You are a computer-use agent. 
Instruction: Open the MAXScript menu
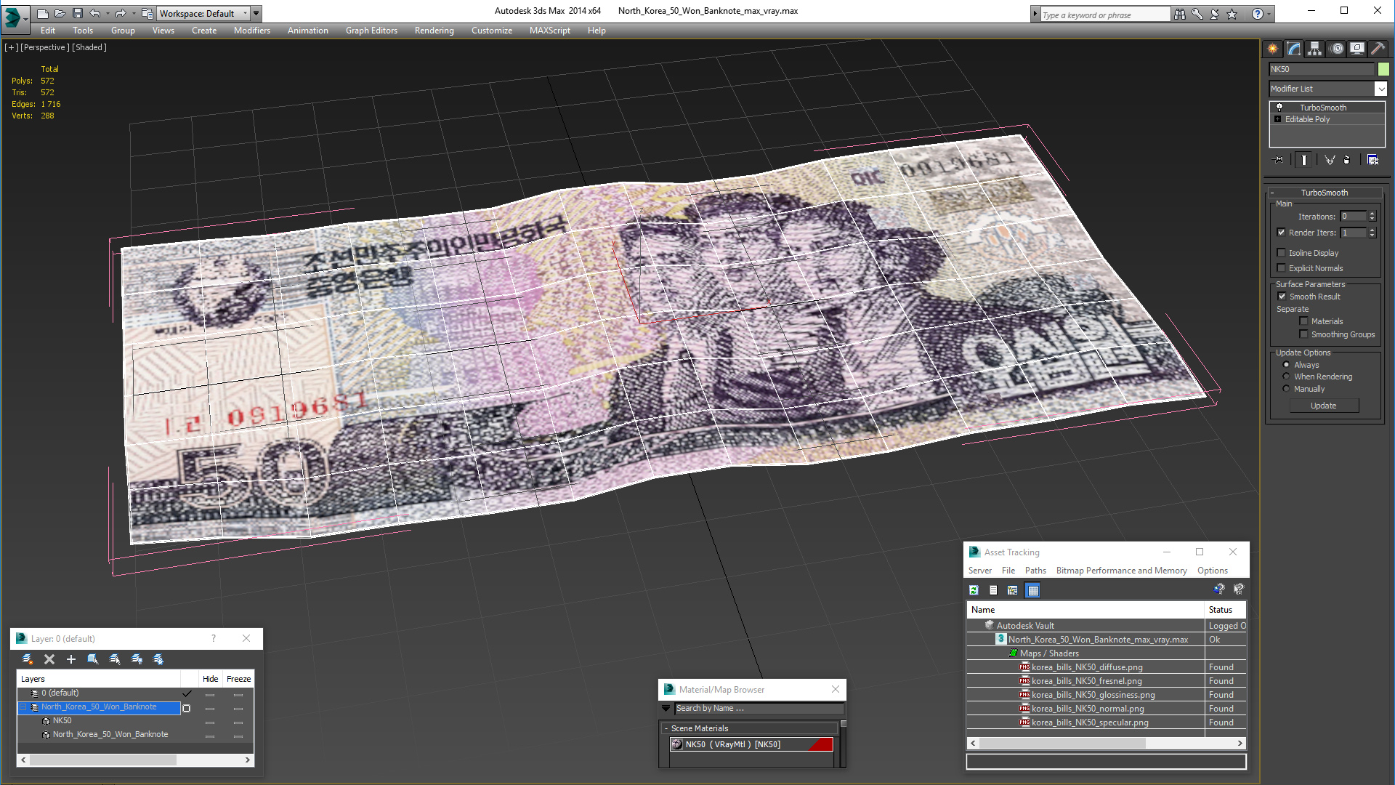549,31
